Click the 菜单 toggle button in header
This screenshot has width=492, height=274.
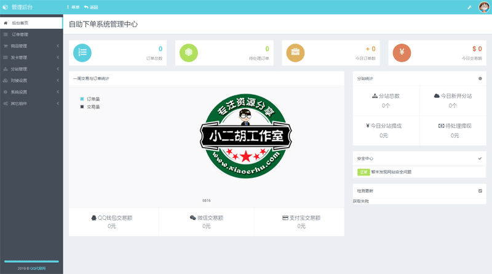pos(73,7)
